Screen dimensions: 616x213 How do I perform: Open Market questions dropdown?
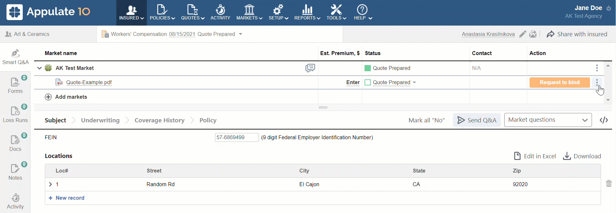click(548, 120)
